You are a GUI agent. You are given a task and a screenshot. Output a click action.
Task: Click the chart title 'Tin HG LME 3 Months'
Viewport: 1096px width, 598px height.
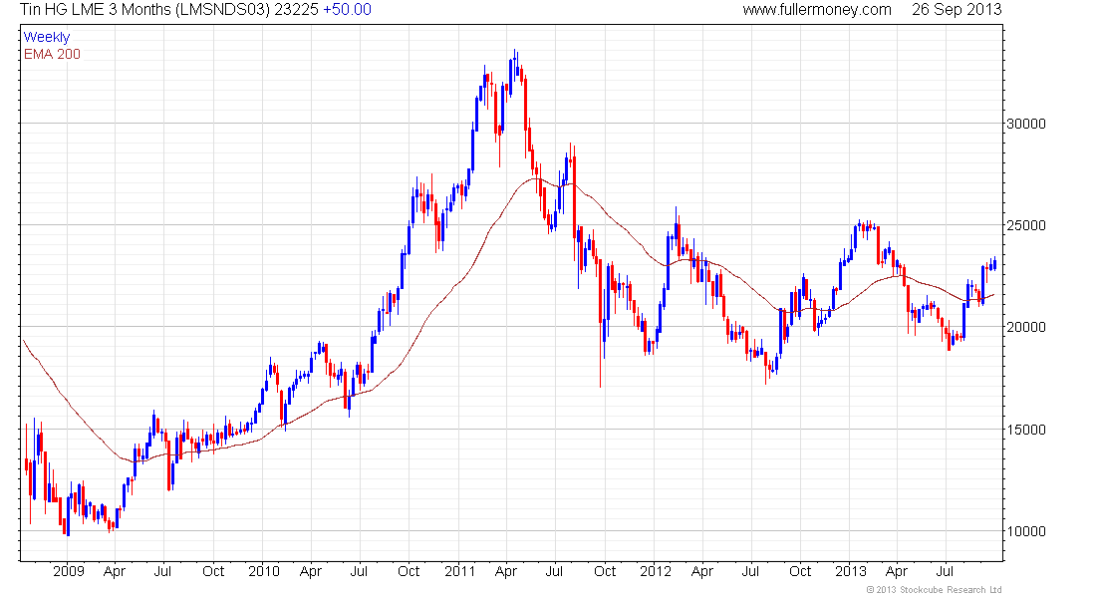[x=97, y=10]
